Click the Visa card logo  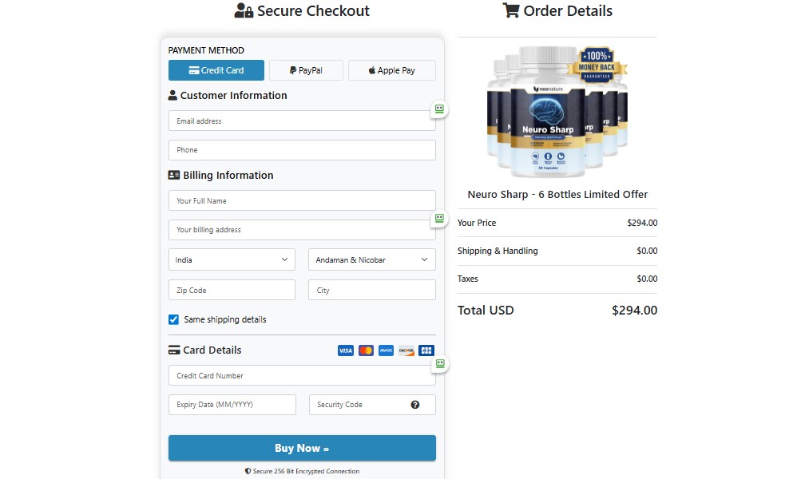tap(345, 350)
